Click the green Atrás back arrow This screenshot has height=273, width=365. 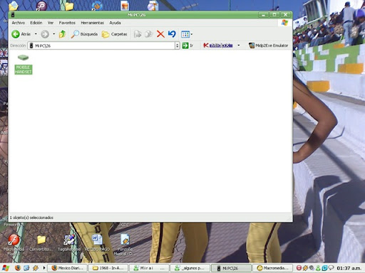16,34
